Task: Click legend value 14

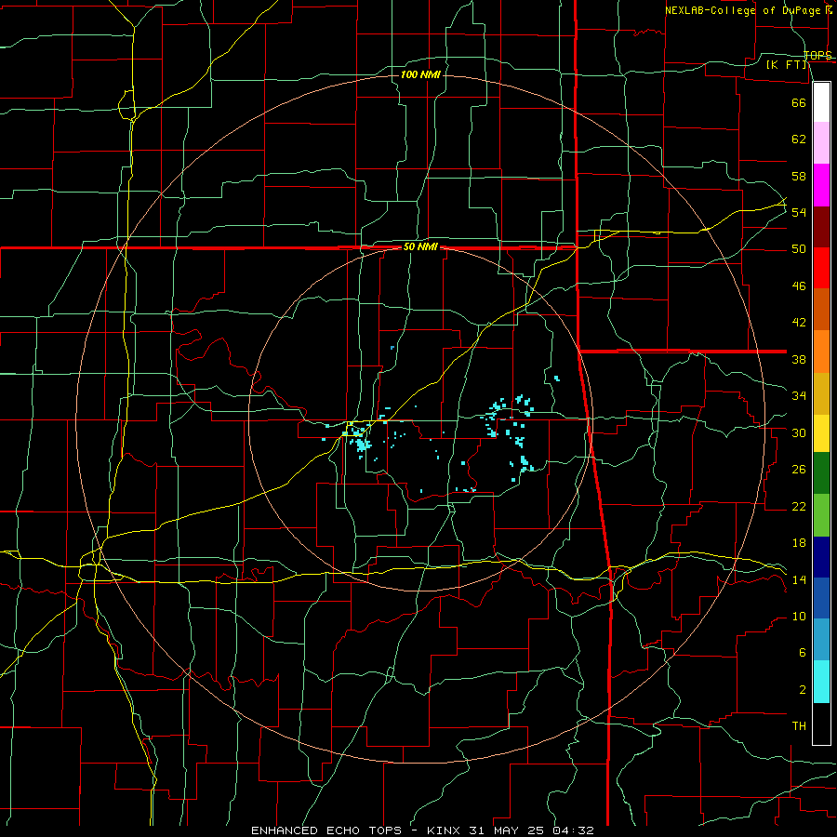Action: tap(799, 579)
